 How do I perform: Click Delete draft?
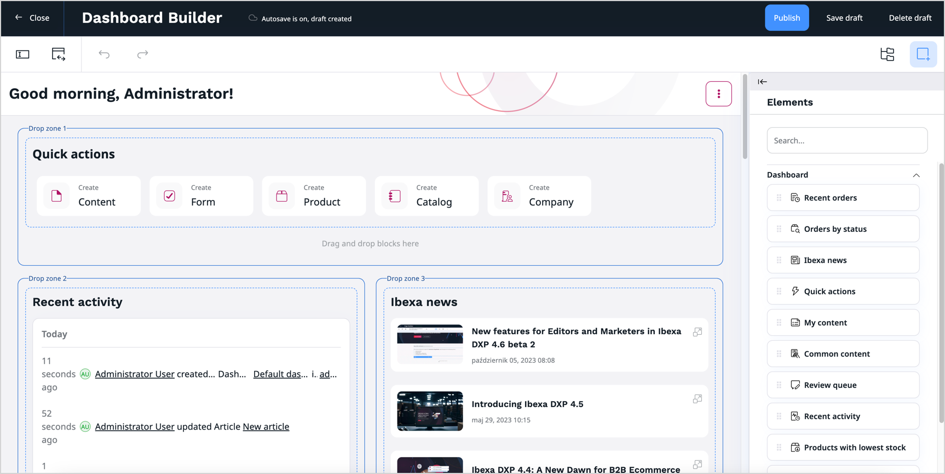(x=909, y=18)
